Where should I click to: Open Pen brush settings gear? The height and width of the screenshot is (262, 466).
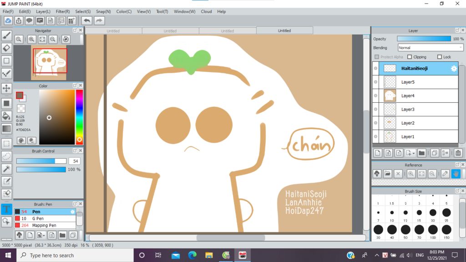click(x=72, y=212)
